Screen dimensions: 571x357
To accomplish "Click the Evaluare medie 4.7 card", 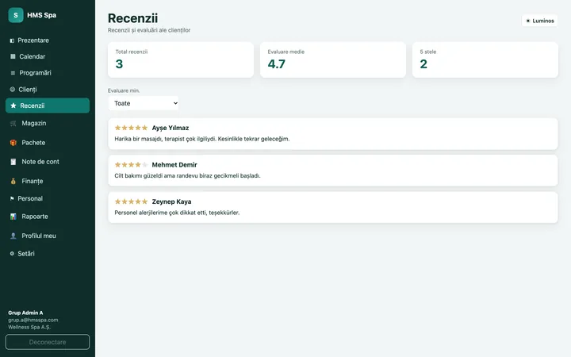I will [333, 59].
